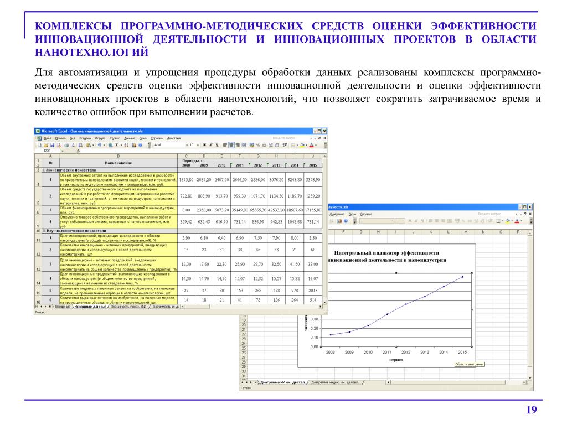Open the Правка menu
The height and width of the screenshot is (425, 567).
60,138
